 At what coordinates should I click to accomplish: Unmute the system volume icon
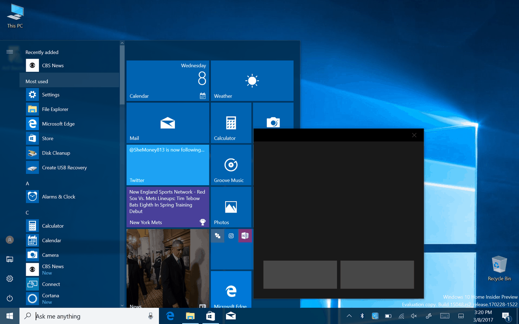[413, 316]
